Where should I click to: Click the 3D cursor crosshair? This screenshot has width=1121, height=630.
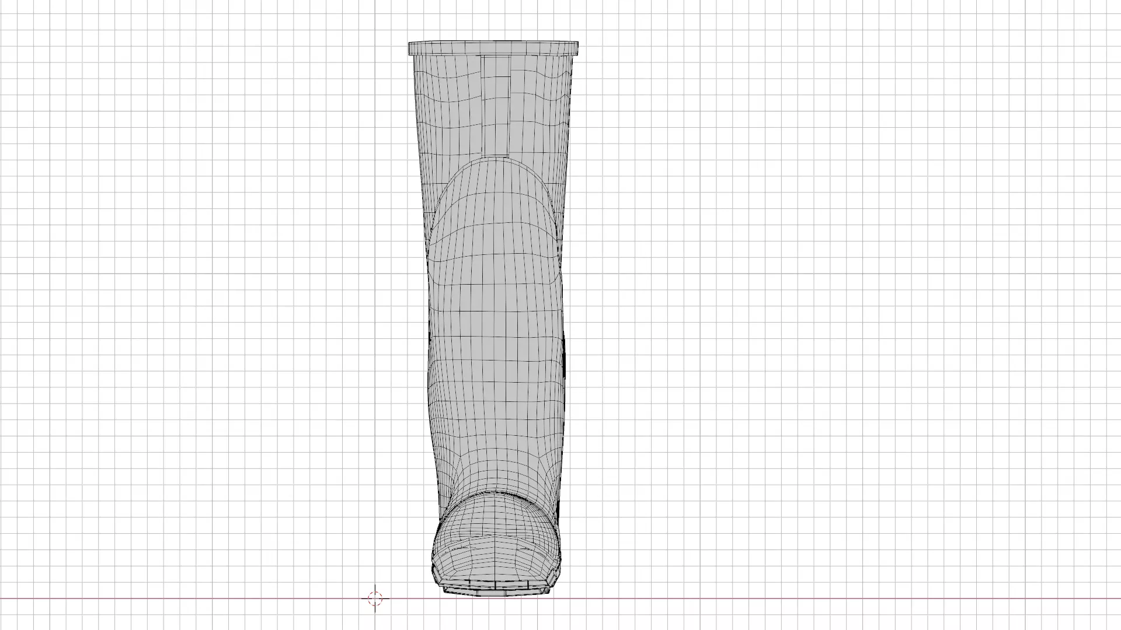tap(375, 597)
